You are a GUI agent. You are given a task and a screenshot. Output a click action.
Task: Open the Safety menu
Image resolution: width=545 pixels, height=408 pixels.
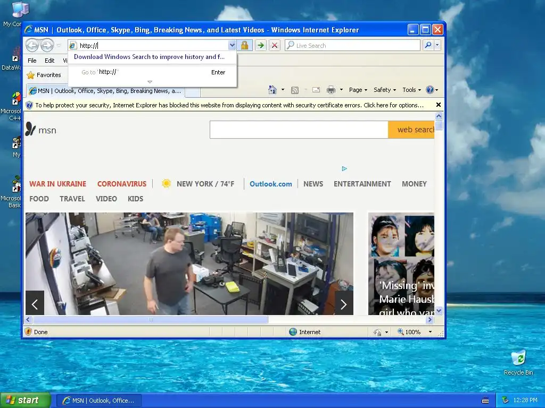384,90
